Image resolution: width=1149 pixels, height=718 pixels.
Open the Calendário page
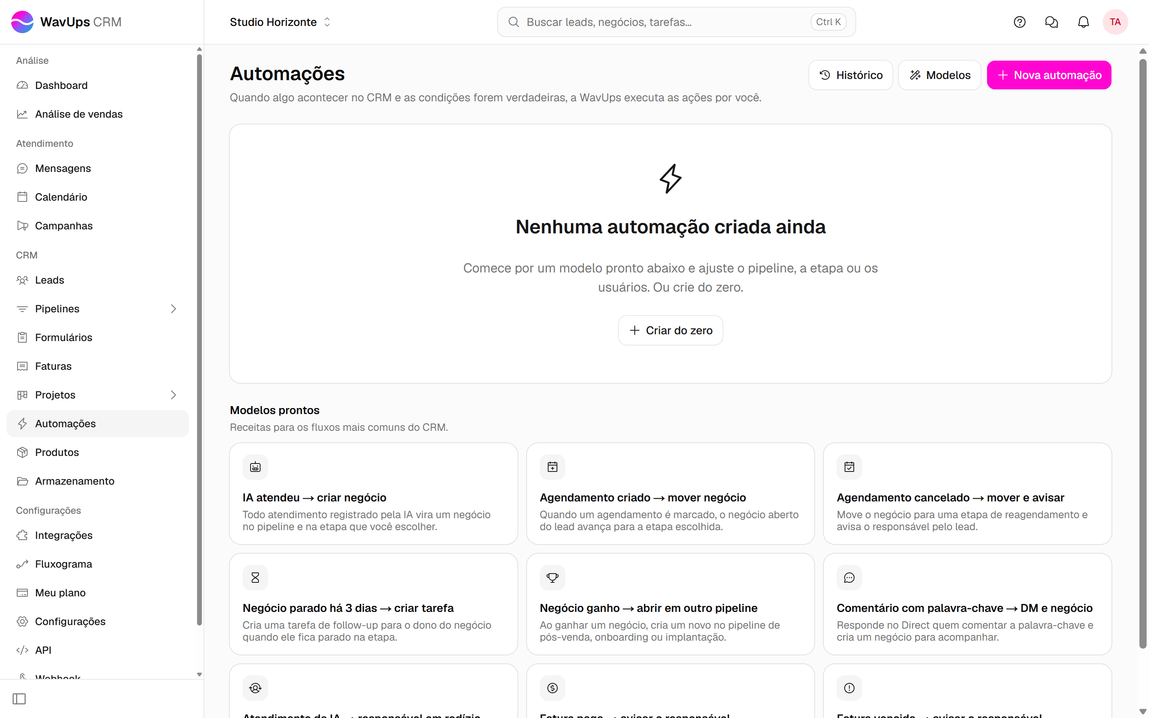point(97,197)
